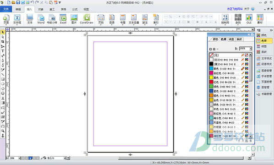Click the 关于 (About) link
Image resolution: width=274 pixels, height=165 pixels.
[x=247, y=9]
